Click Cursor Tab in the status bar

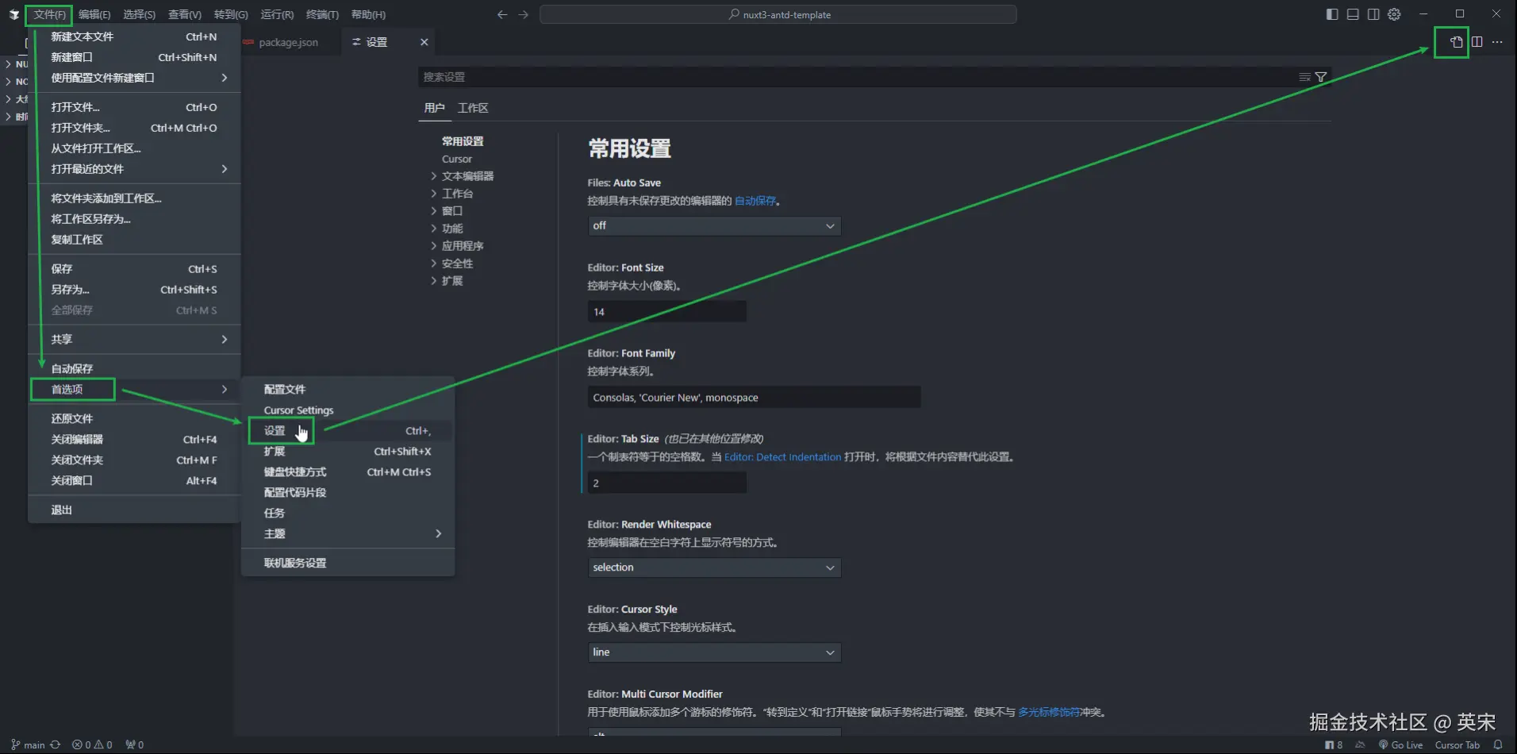(1457, 744)
